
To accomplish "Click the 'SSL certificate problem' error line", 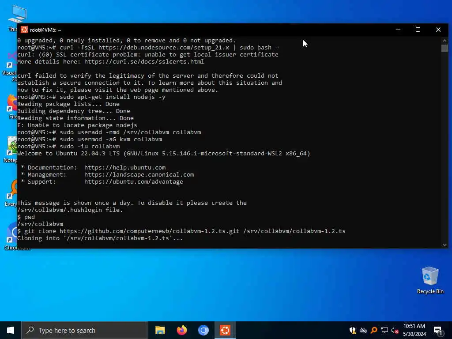I will [x=147, y=54].
